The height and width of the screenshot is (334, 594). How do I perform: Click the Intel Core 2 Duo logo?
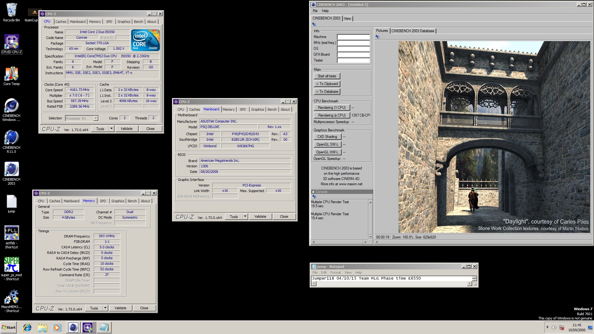click(145, 40)
